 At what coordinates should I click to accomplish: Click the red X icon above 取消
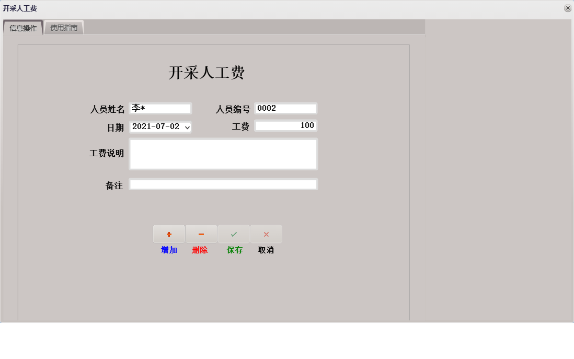tap(266, 234)
